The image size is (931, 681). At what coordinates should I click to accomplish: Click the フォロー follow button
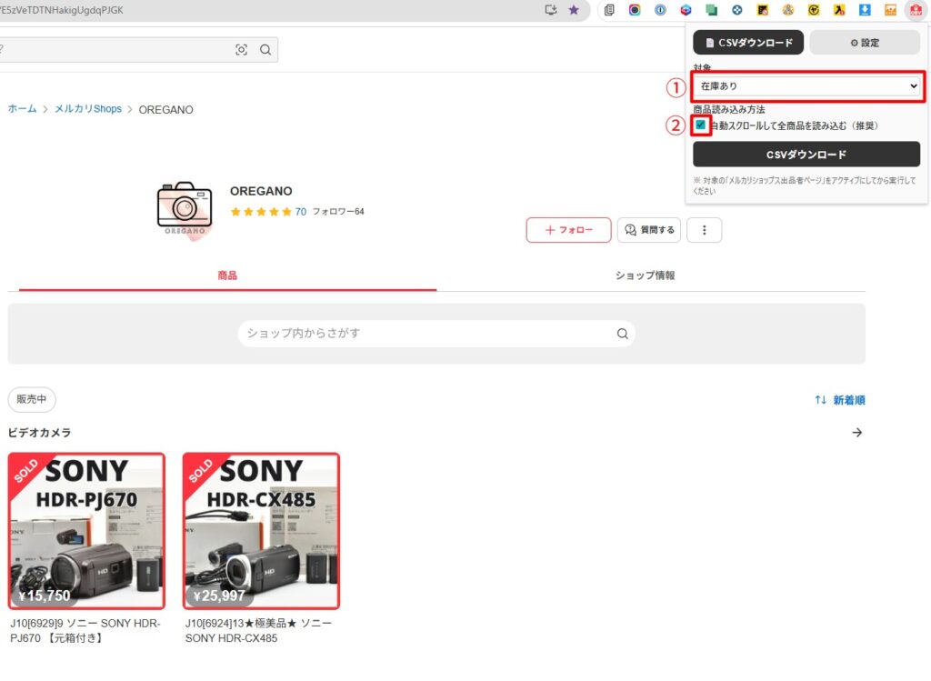pos(568,230)
